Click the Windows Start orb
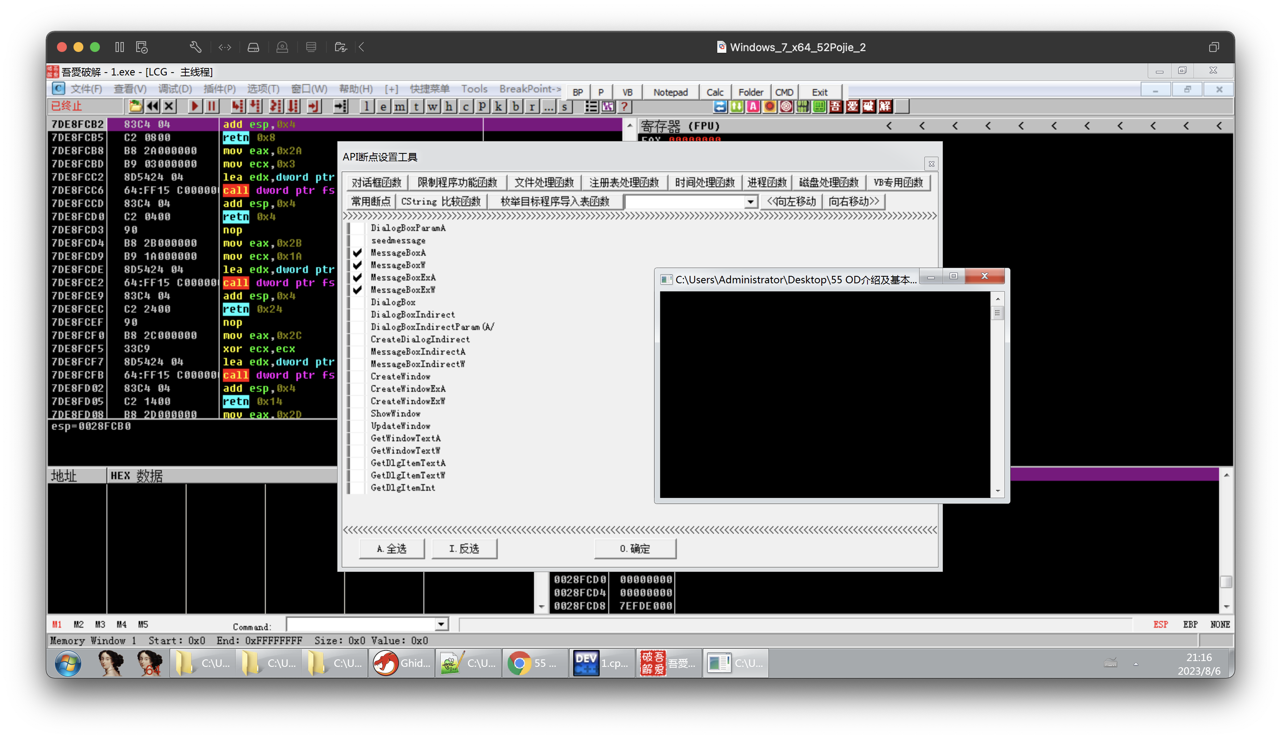This screenshot has width=1281, height=739. pos(68,664)
